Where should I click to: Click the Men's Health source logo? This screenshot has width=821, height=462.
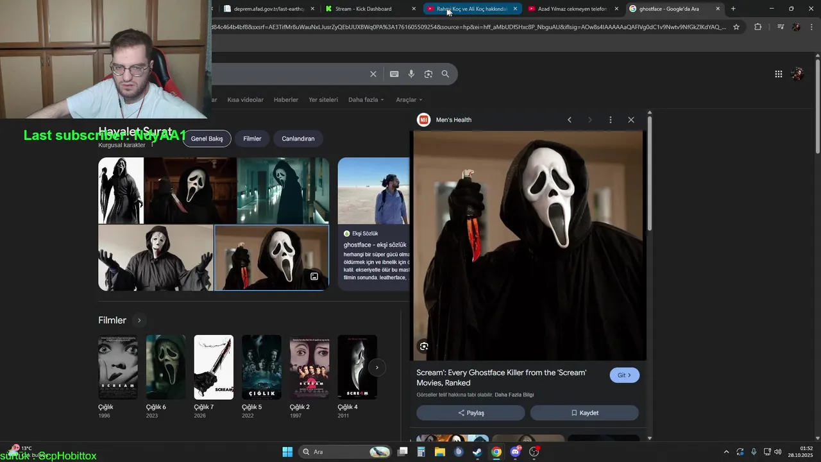423,120
